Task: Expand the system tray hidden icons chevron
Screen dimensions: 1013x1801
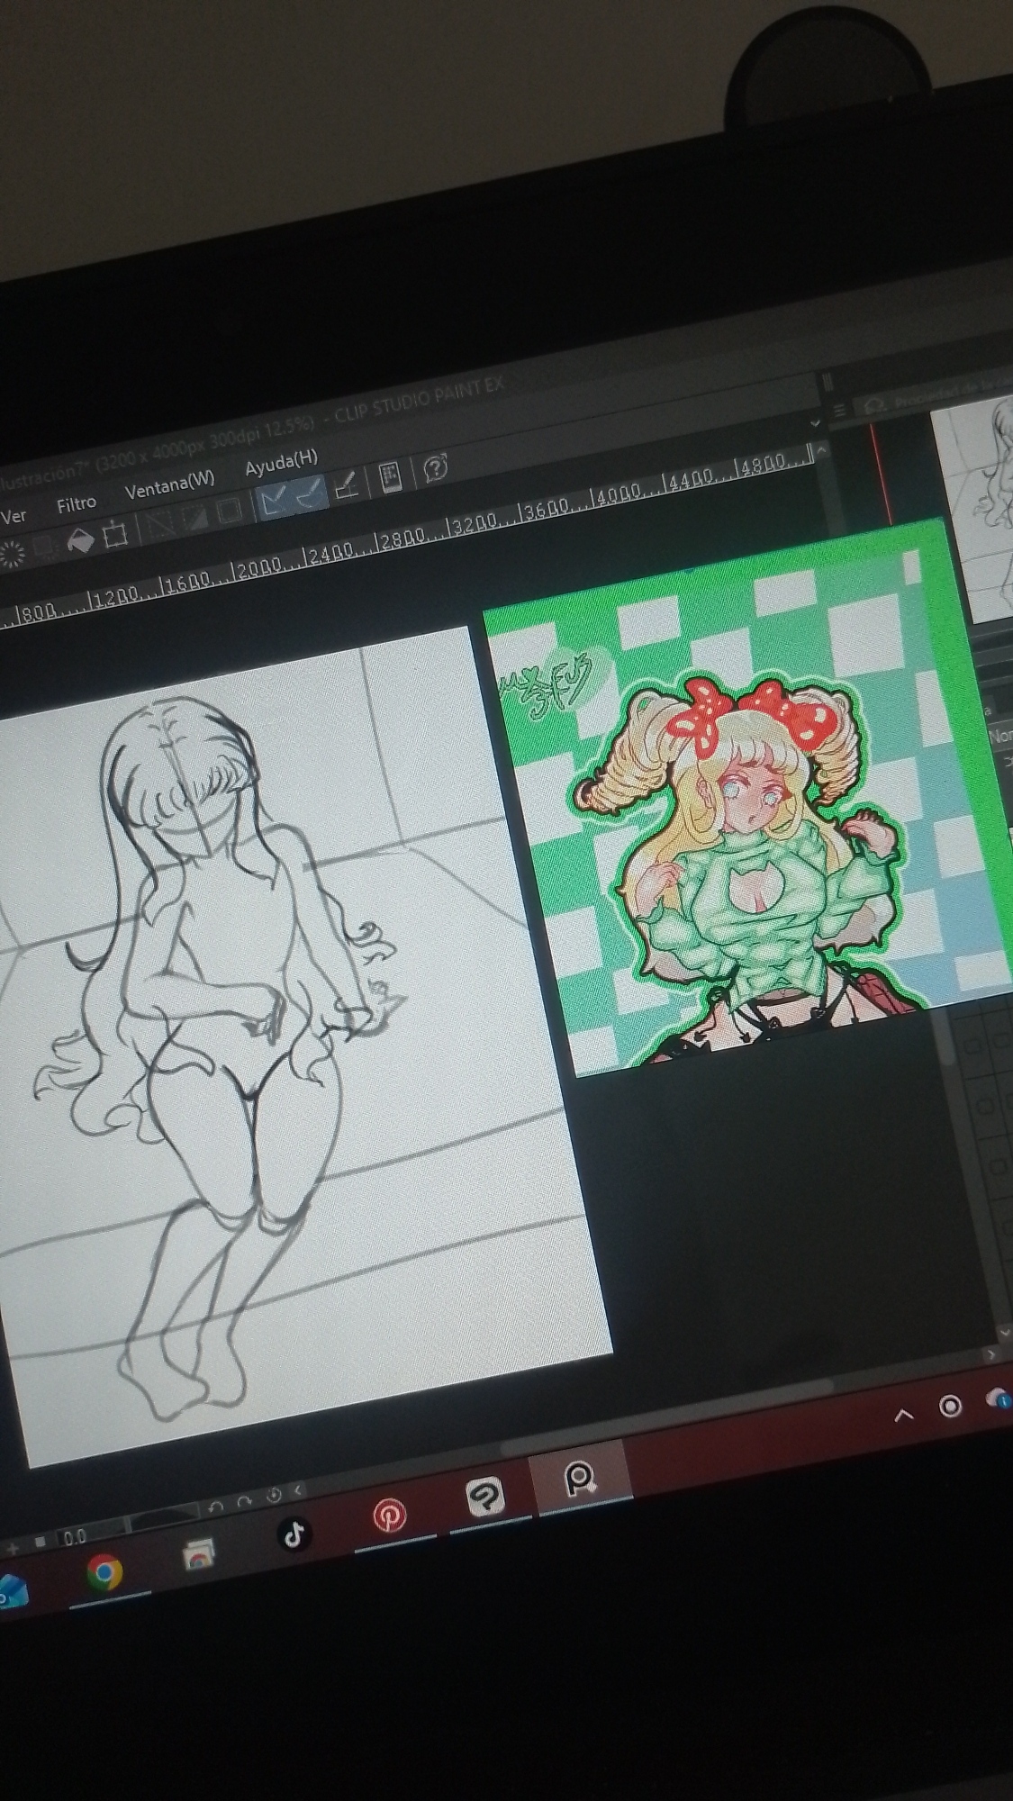Action: click(x=903, y=1416)
